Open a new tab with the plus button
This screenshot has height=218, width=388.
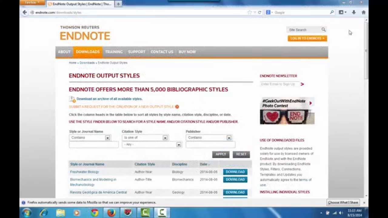pos(118,4)
